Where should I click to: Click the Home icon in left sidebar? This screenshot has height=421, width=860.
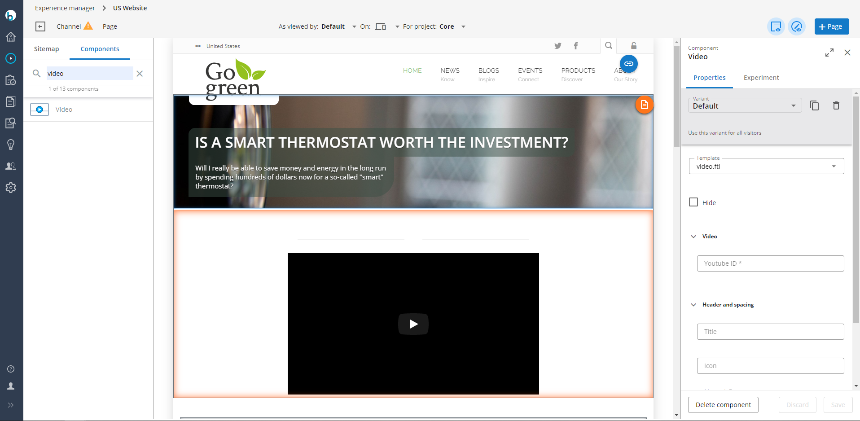pos(11,37)
